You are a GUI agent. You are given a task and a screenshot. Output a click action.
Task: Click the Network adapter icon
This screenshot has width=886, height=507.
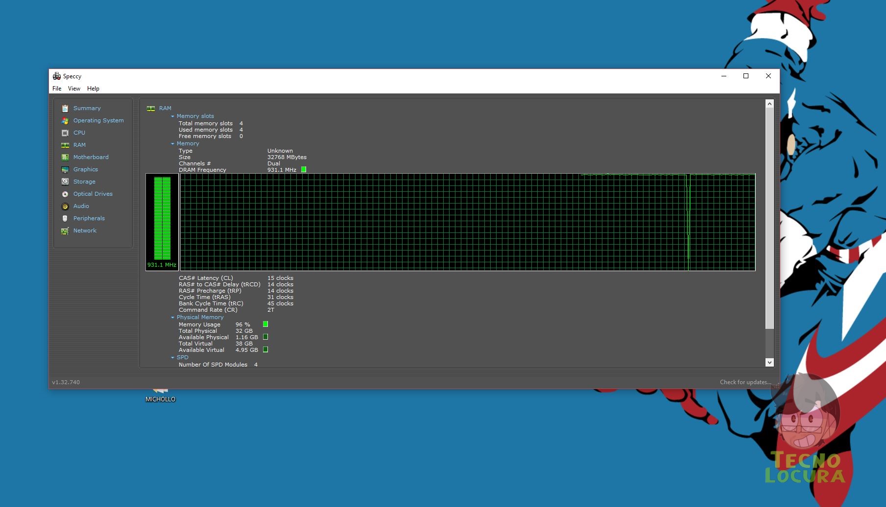coord(65,230)
